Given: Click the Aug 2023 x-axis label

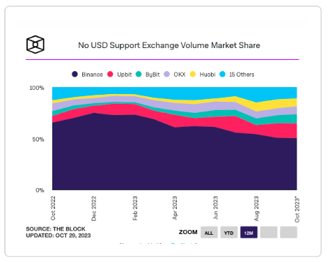Looking at the screenshot, I should tap(256, 208).
